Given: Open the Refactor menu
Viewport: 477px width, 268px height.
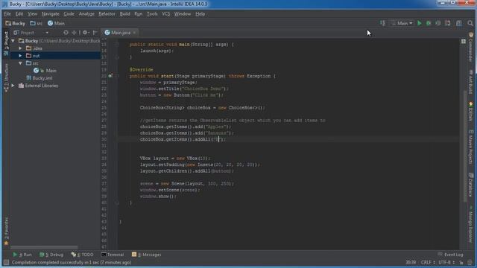Looking at the screenshot, I should [107, 14].
